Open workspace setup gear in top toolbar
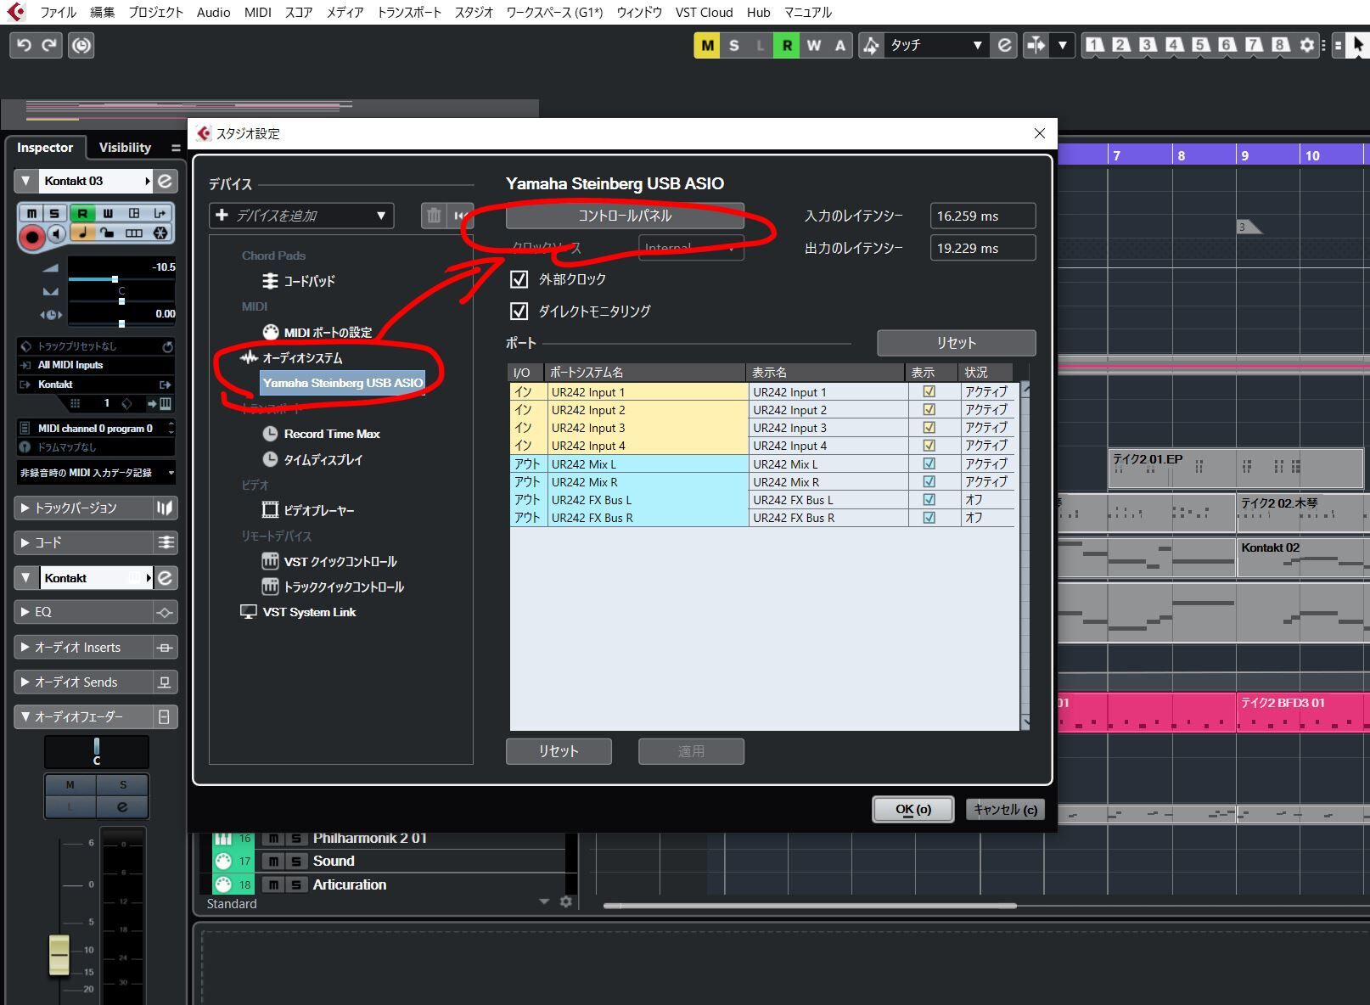The image size is (1370, 1005). click(x=1307, y=45)
